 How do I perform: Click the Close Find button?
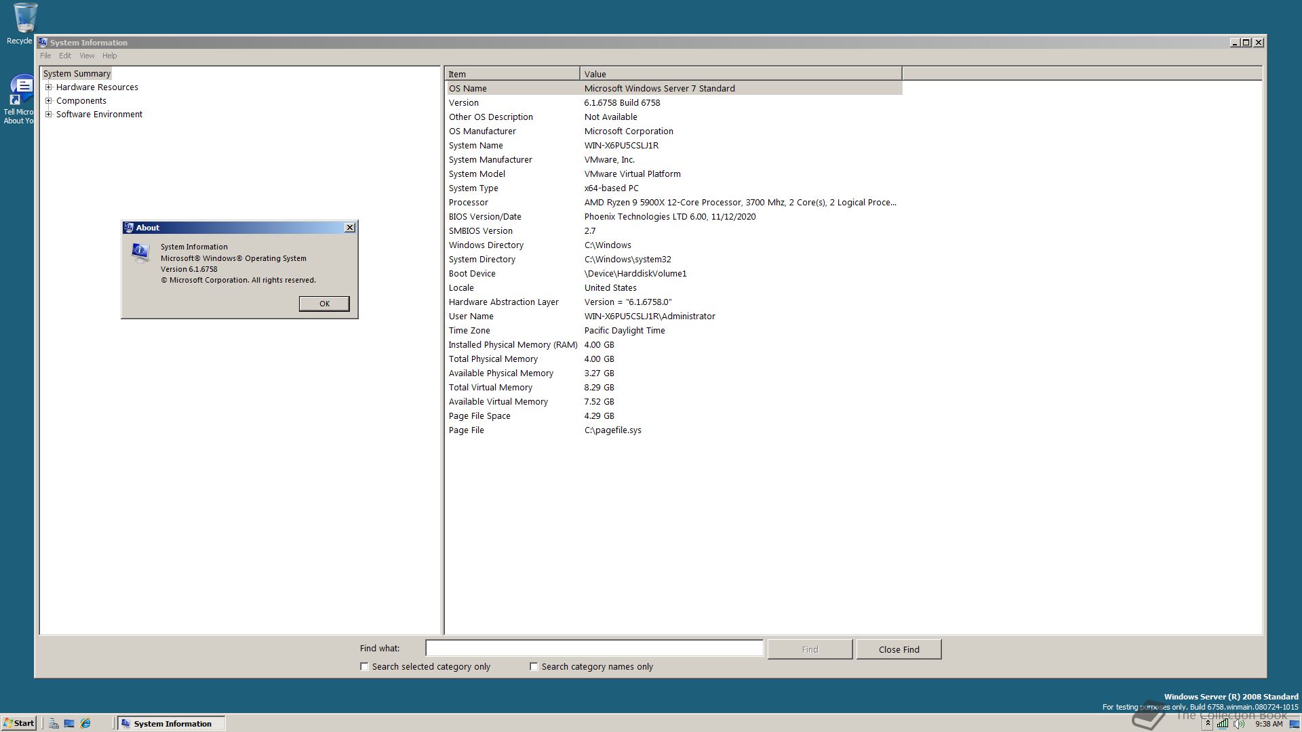pos(899,649)
